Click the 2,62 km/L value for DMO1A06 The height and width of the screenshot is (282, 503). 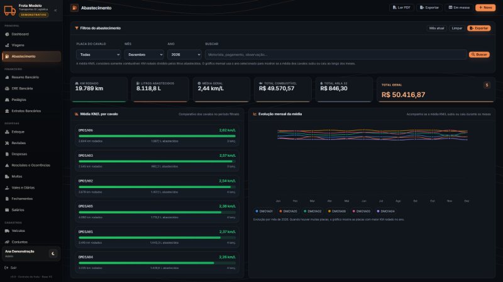pos(228,130)
